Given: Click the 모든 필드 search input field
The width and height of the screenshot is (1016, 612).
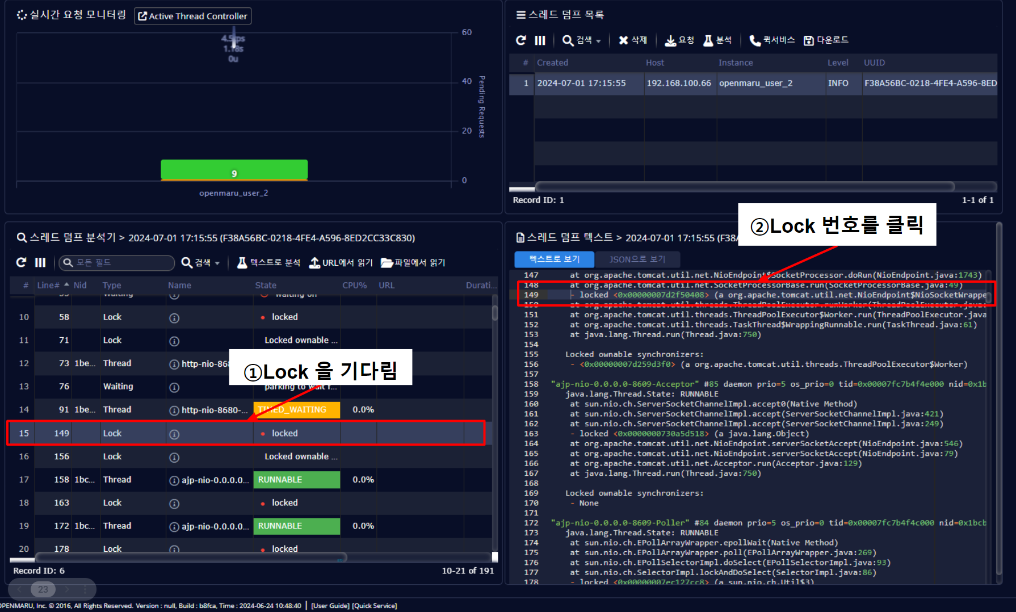Looking at the screenshot, I should 117,262.
